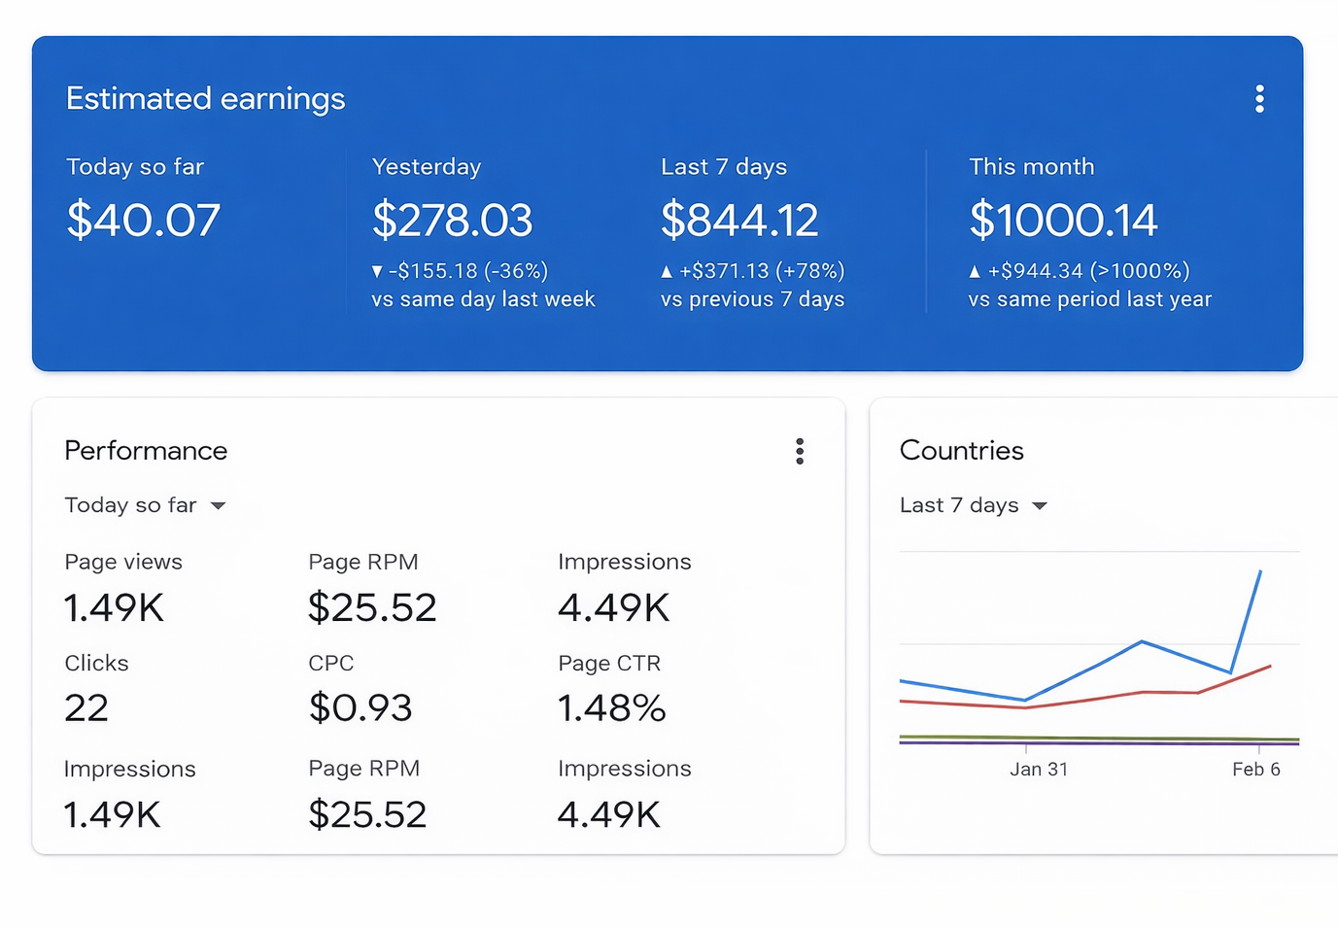Select the Last 7 days $844.12 amount
Screen dimensions: 1338x928
tap(739, 221)
